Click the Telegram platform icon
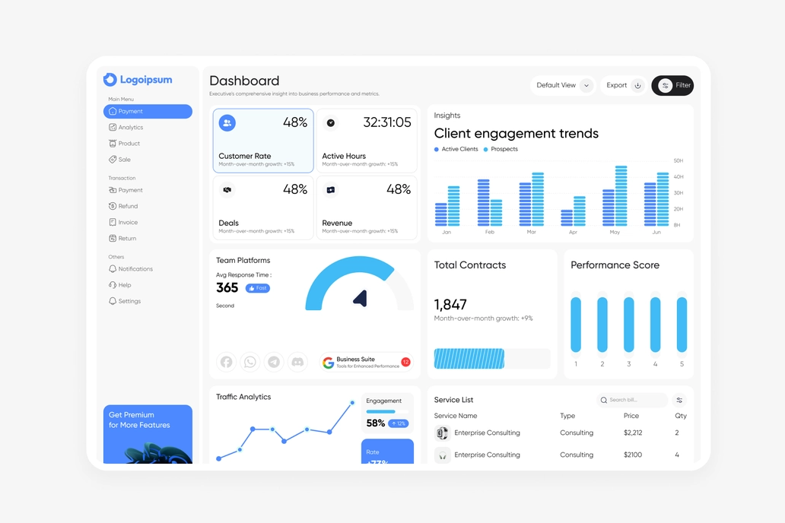785x523 pixels. 274,362
